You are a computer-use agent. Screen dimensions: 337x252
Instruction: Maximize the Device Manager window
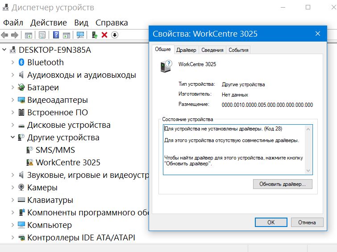coord(308,7)
